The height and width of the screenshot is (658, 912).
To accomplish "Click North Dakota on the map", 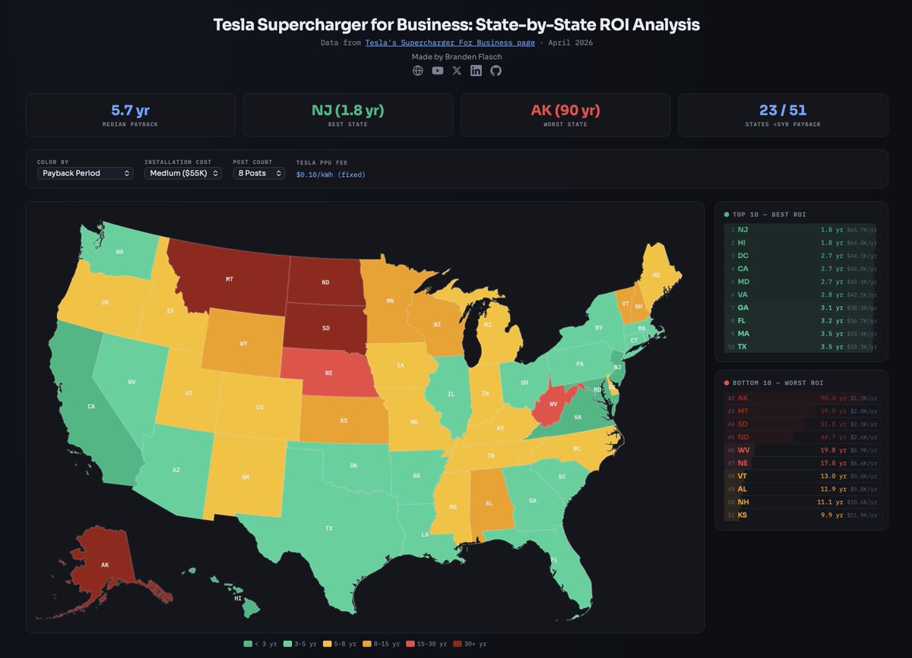I will 325,282.
